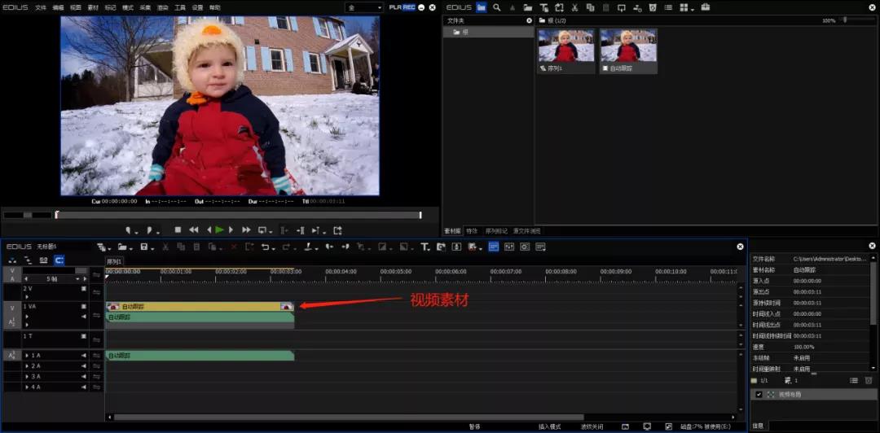The width and height of the screenshot is (880, 433).
Task: Click the green Play button
Action: point(219,230)
